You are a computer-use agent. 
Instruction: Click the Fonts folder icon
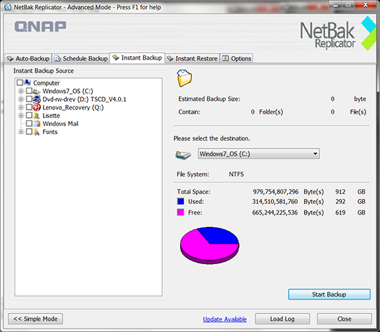coord(36,132)
